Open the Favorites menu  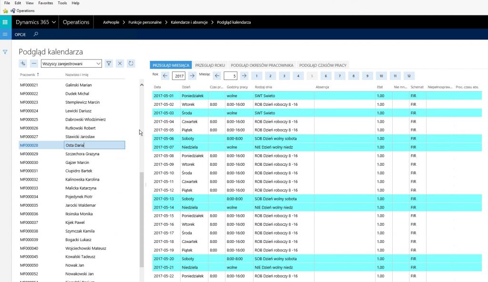pyautogui.click(x=45, y=3)
